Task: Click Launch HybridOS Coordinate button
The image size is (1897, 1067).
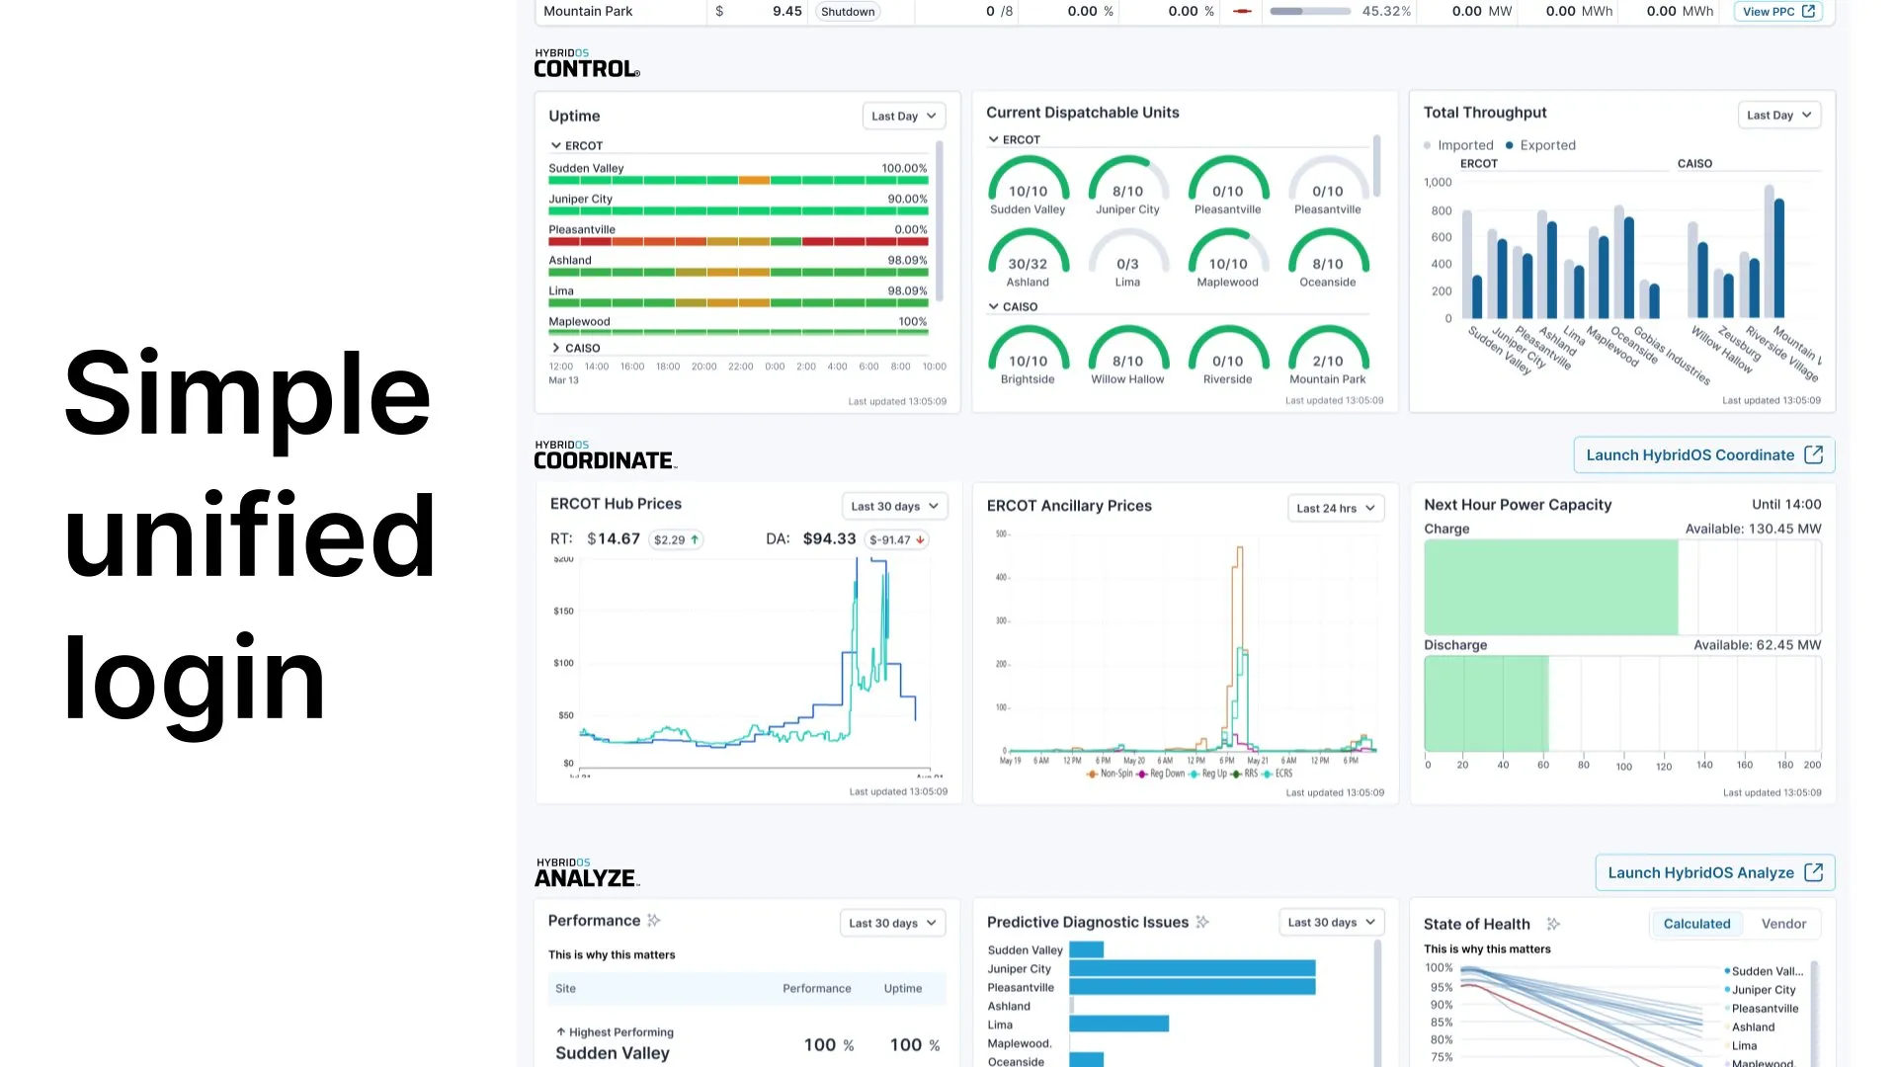Action: tap(1704, 454)
